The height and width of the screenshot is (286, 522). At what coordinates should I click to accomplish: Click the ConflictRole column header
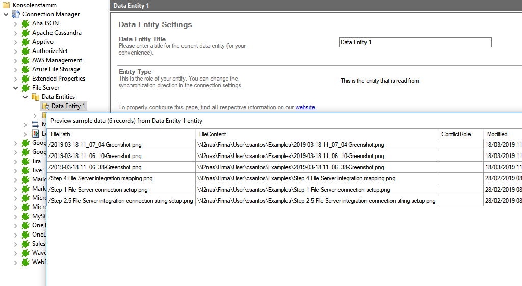coord(460,134)
